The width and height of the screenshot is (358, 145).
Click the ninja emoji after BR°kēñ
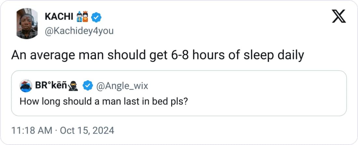click(74, 86)
